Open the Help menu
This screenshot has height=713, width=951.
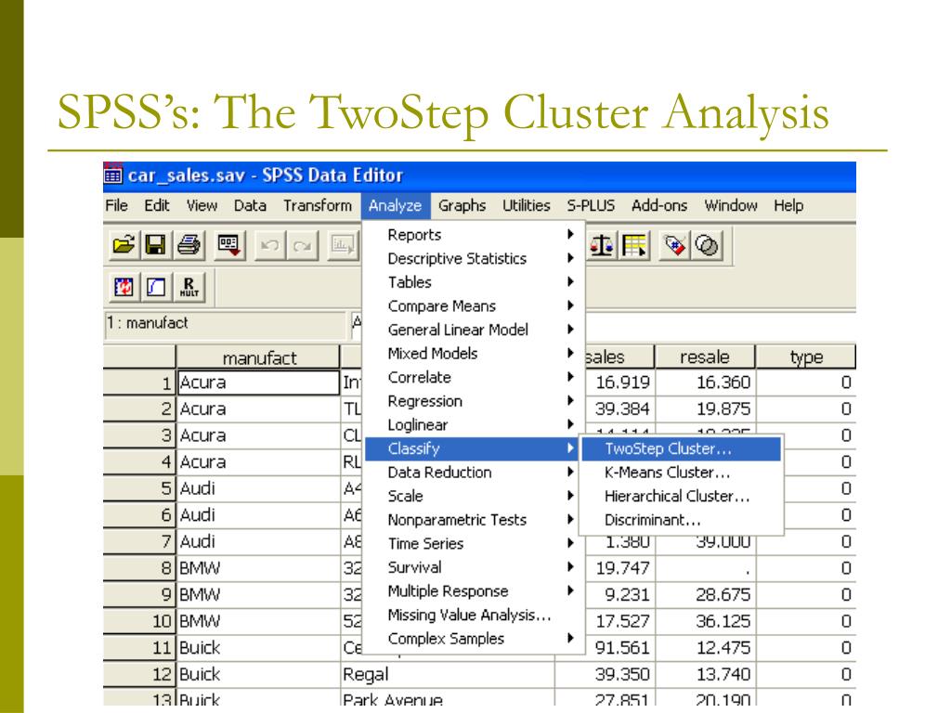pyautogui.click(x=788, y=205)
